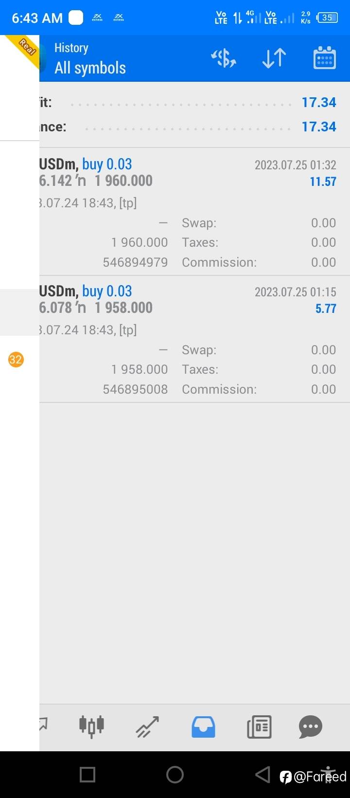Viewport: 350px width, 798px height.
Task: Tap the sort arrows icon
Action: pos(274,58)
